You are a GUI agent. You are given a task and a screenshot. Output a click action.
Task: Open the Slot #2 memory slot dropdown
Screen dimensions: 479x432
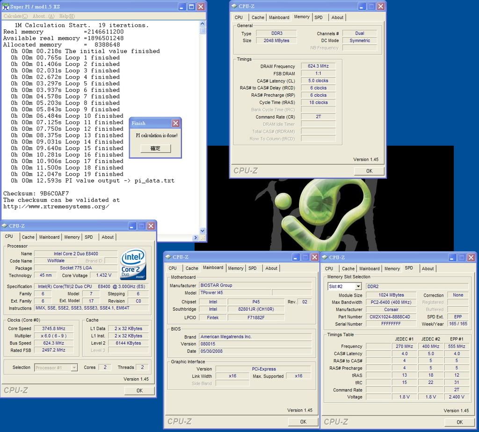(x=358, y=286)
